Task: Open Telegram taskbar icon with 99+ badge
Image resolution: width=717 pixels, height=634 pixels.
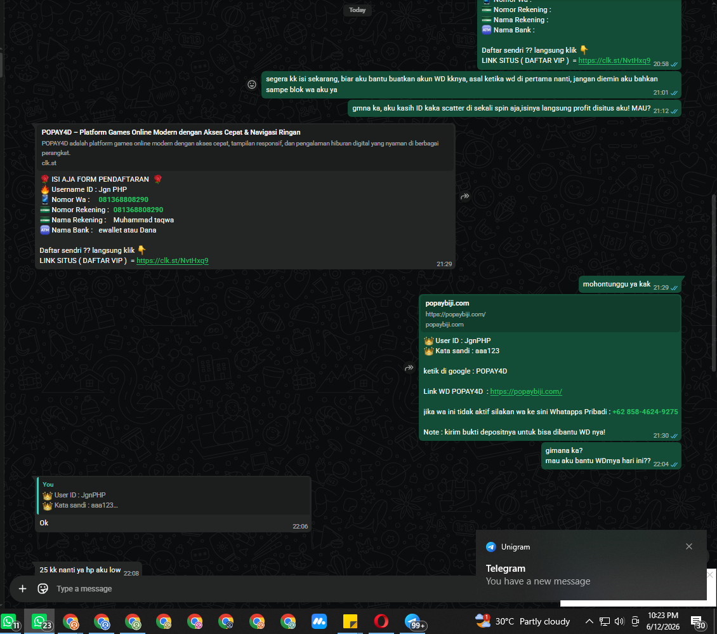Action: (413, 622)
